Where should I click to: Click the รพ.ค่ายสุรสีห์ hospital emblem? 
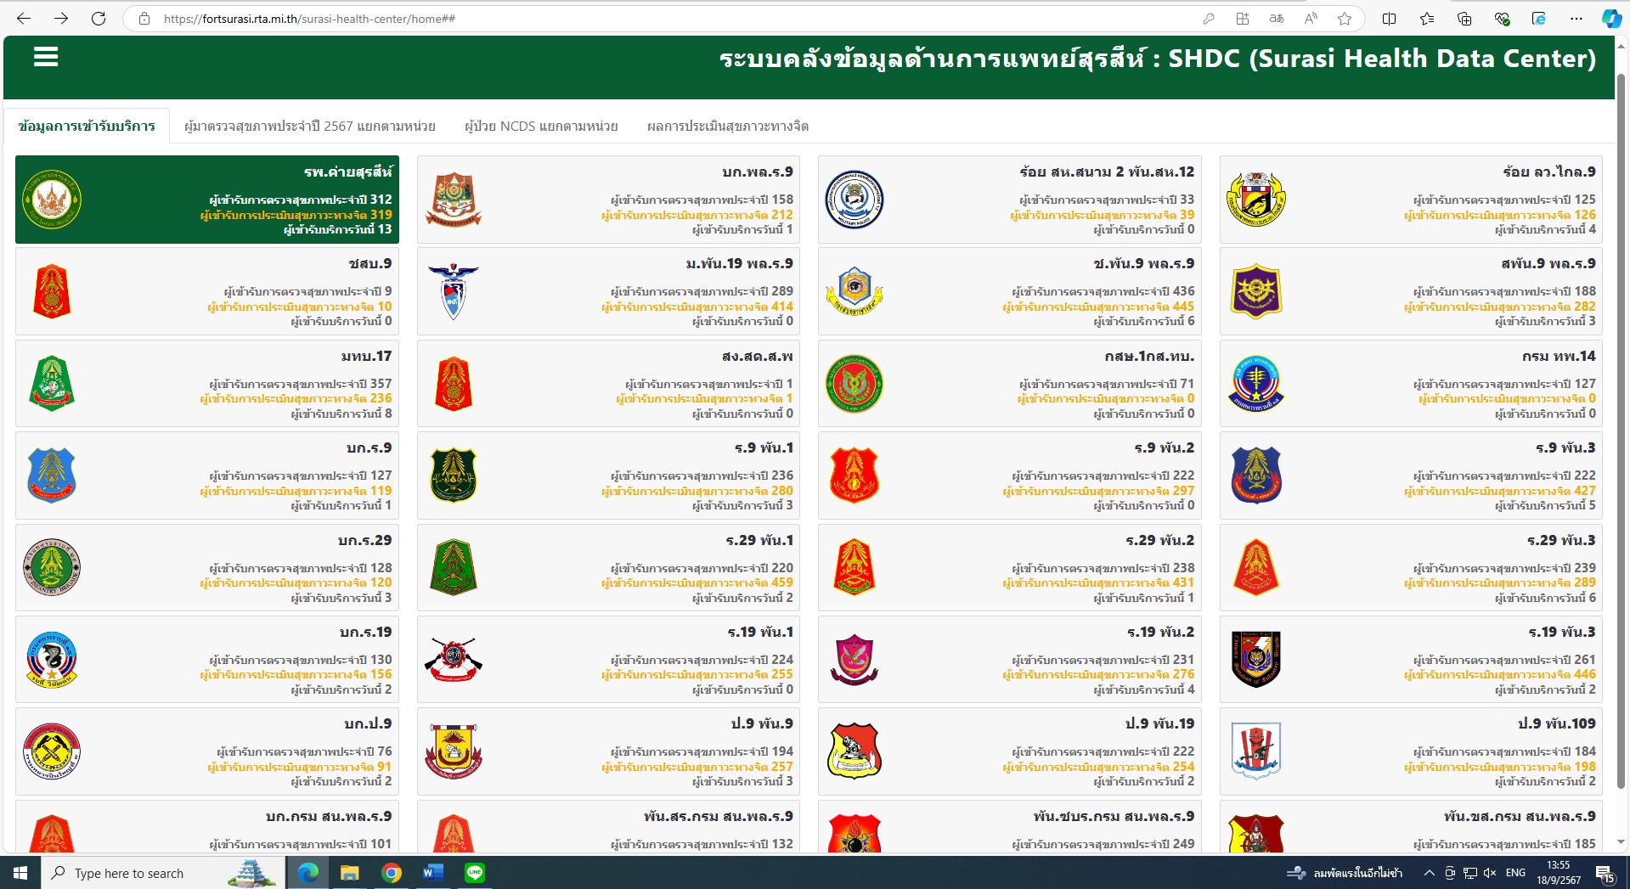[52, 200]
